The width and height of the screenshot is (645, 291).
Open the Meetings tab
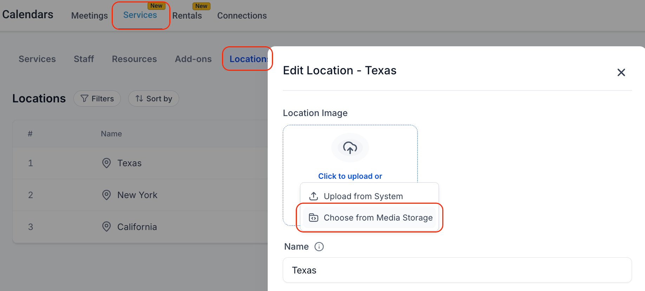coord(89,16)
